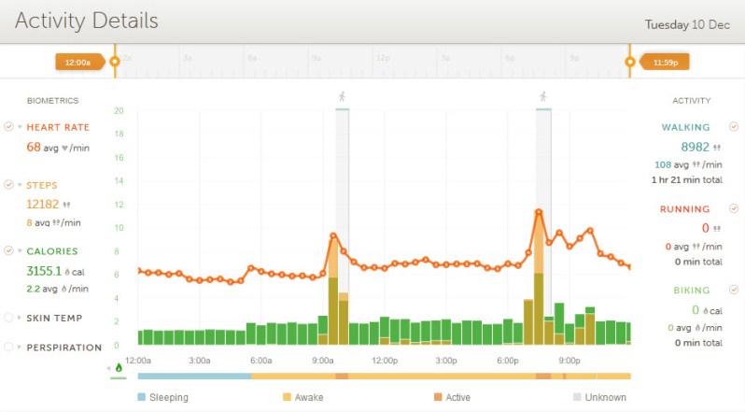This screenshot has width=745, height=412.
Task: Click the 11:59p end time handle
Action: point(665,62)
